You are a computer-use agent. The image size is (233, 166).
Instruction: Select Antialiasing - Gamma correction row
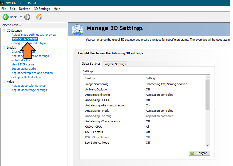[x=144, y=105]
